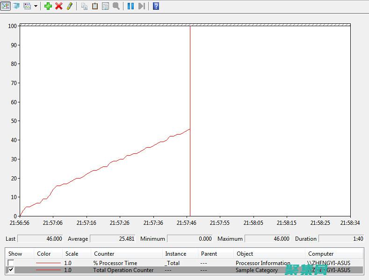Image resolution: width=369 pixels, height=280 pixels.
Task: Open the graph type dropdown arrow
Action: [x=36, y=6]
